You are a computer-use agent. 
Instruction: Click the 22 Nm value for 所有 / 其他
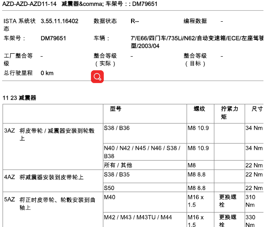pyautogui.click(x=254, y=165)
